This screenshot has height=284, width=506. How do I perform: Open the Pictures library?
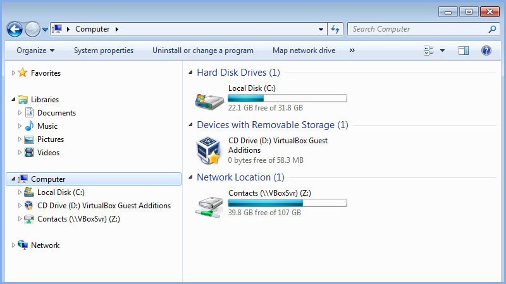point(51,139)
